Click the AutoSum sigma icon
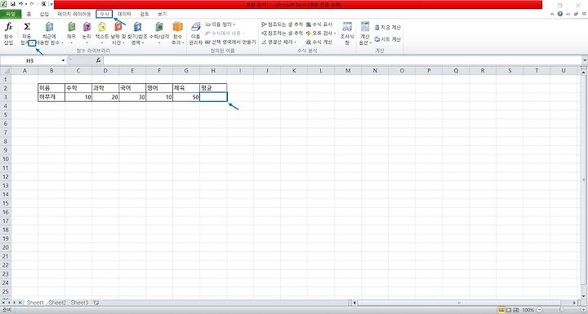Viewport: 588px width, 314px height. point(27,27)
